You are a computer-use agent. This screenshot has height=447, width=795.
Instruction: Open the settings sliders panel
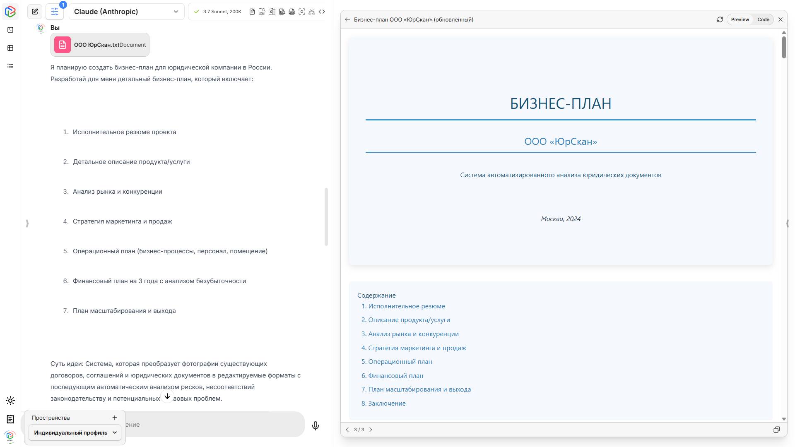tap(55, 12)
